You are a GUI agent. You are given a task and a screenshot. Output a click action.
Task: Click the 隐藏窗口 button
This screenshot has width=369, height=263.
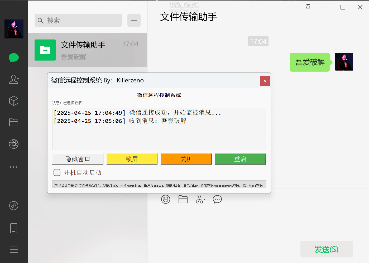pos(78,159)
